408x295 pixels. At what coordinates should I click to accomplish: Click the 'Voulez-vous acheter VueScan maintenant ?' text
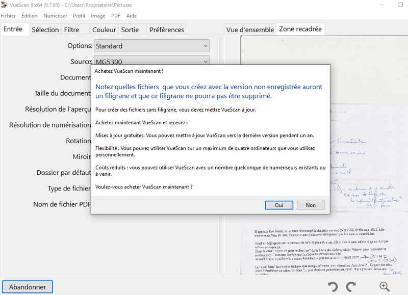click(x=144, y=187)
